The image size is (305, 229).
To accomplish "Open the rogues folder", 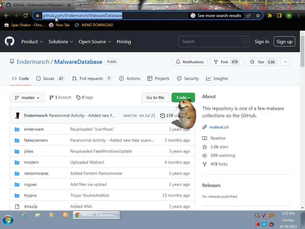I will (30, 184).
